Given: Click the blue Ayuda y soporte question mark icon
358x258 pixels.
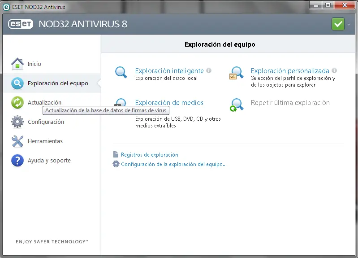Looking at the screenshot, I should pyautogui.click(x=17, y=160).
